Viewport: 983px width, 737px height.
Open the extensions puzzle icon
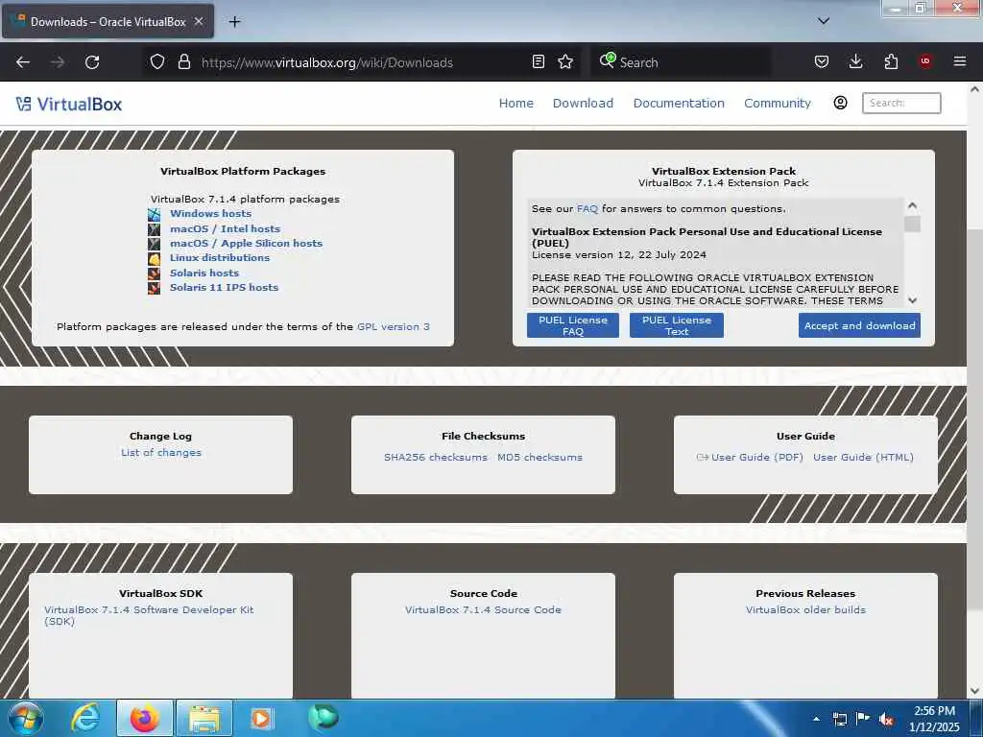[891, 62]
